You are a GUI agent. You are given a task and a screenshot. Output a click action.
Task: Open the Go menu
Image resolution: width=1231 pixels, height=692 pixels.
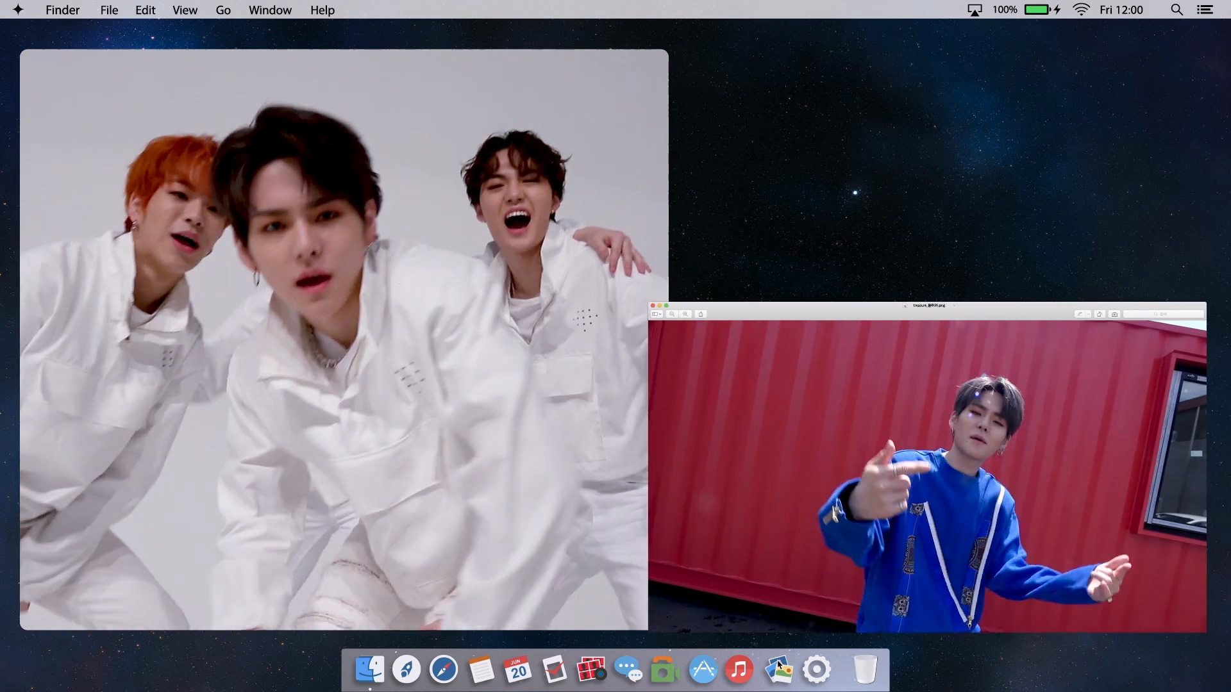tap(223, 10)
